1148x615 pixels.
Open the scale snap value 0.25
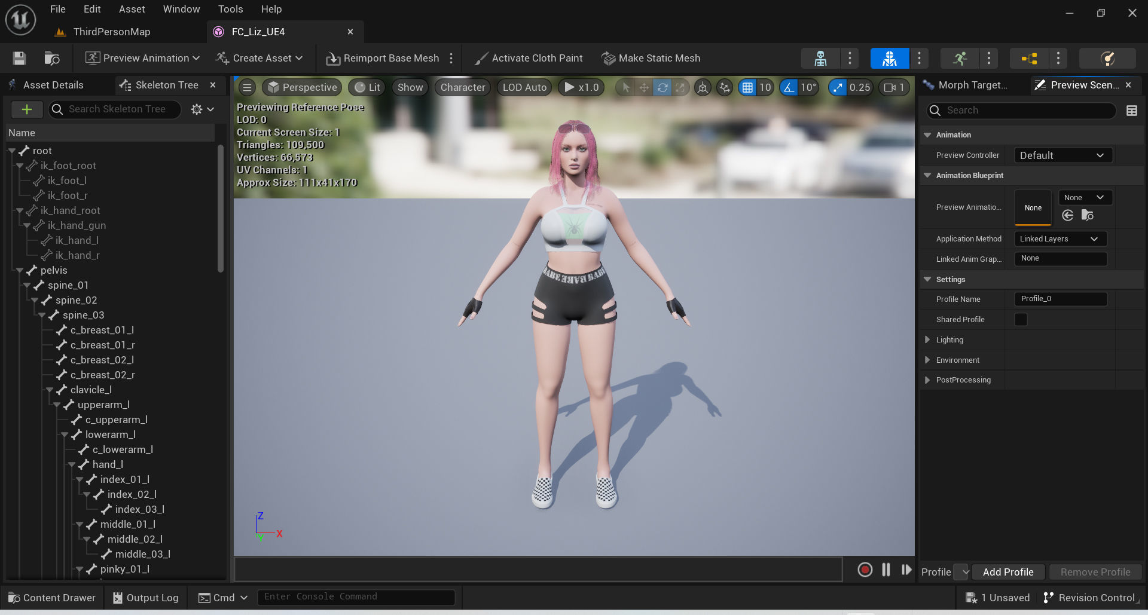click(860, 87)
